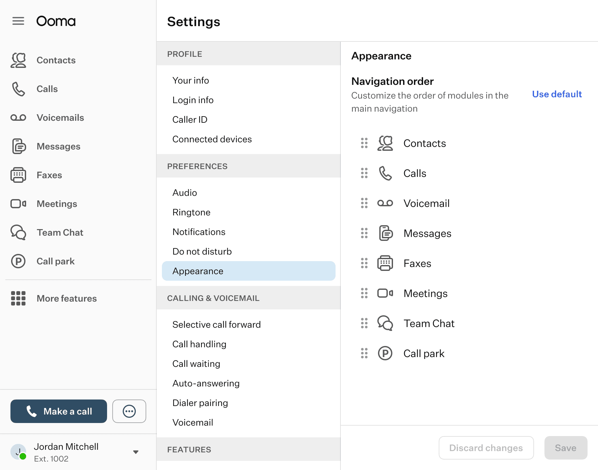Open Call handling settings
The image size is (598, 470).
(x=199, y=344)
